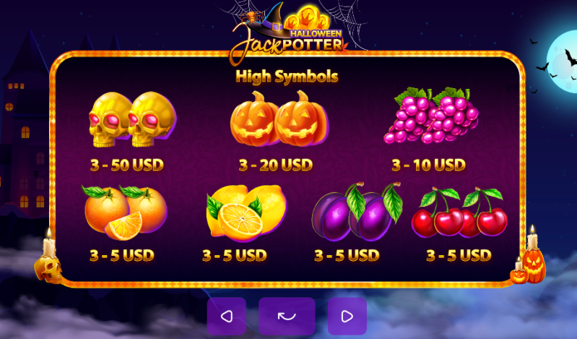Select the golden skulls symbol
Viewport: 577px width, 339px height.
(x=132, y=119)
